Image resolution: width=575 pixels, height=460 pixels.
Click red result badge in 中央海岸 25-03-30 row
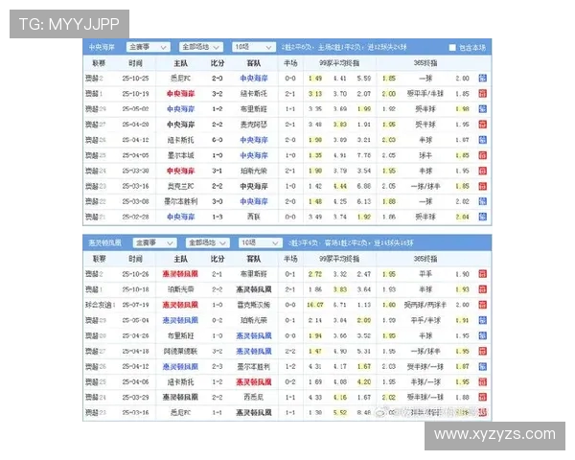[483, 171]
